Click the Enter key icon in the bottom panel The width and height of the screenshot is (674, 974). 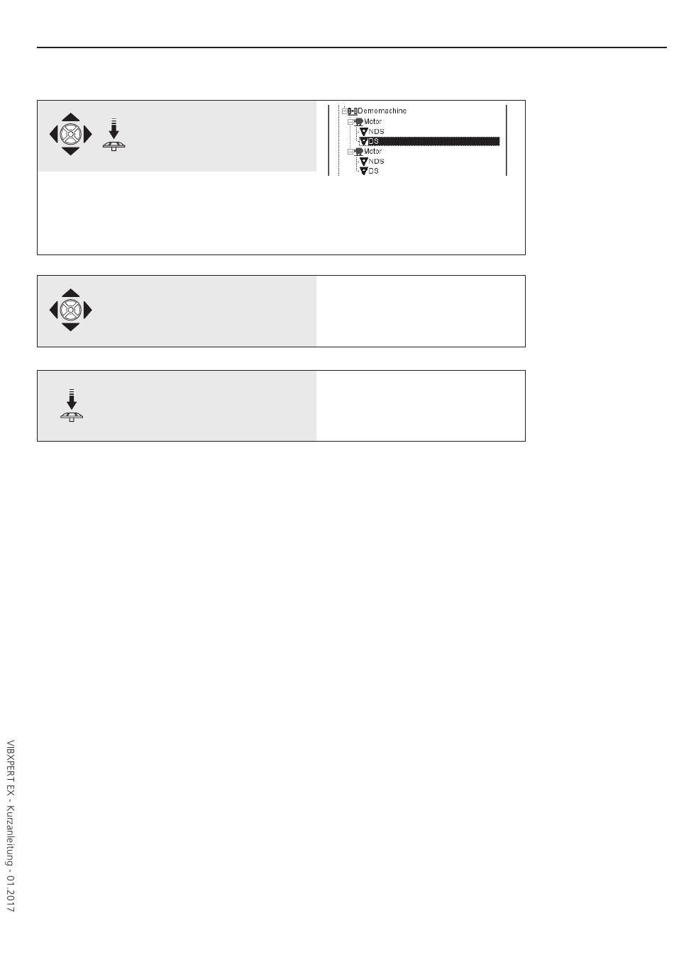click(x=72, y=405)
